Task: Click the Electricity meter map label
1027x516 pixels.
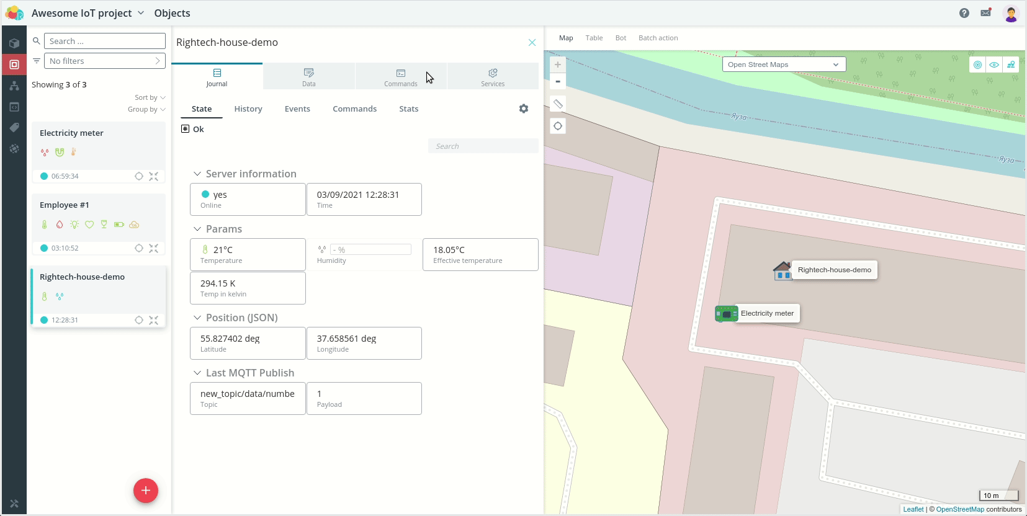Action: (767, 314)
